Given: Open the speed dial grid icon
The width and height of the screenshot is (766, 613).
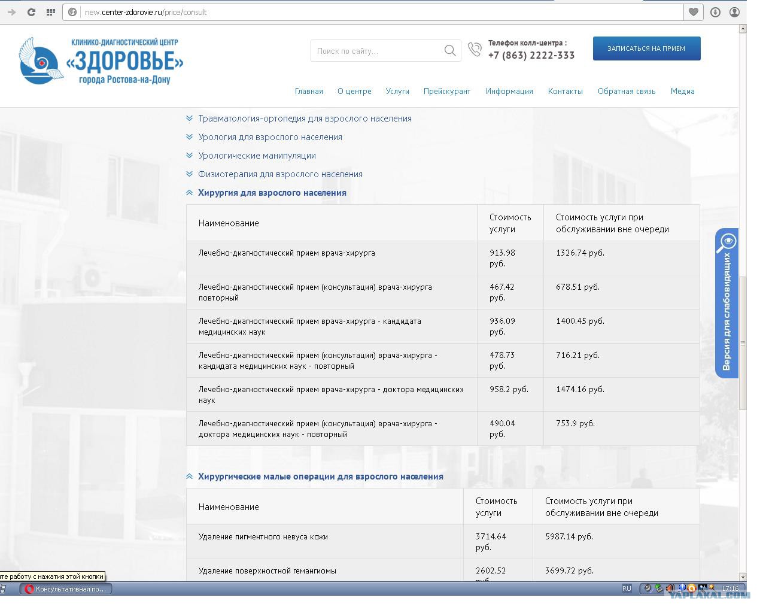Looking at the screenshot, I should click(51, 12).
